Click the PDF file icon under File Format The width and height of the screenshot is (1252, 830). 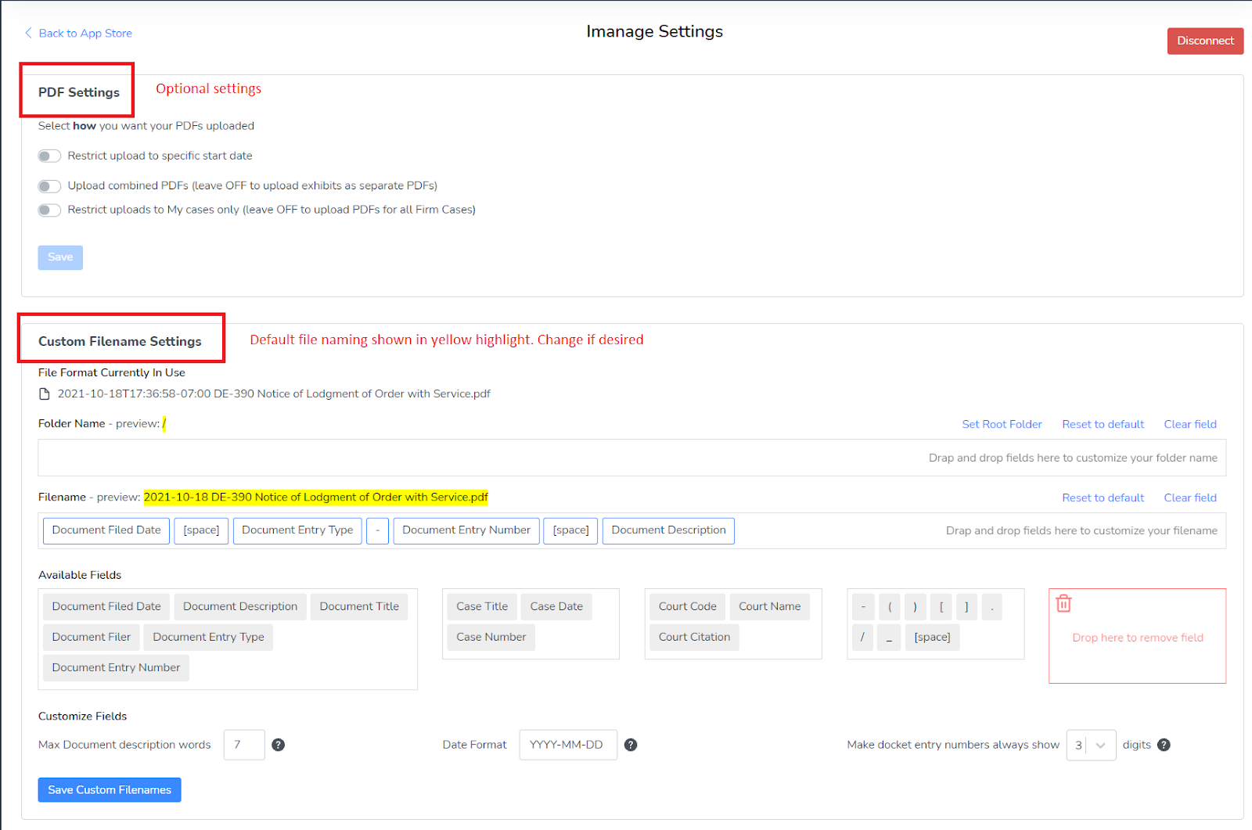45,394
